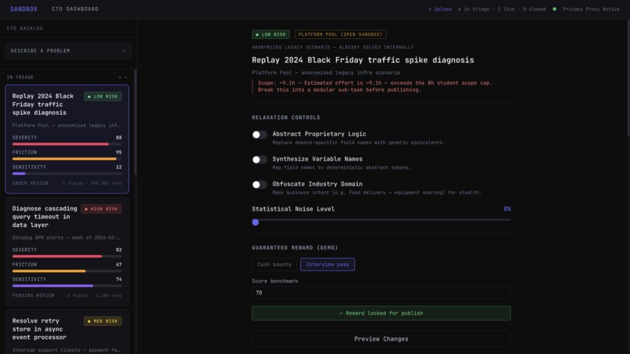Click the Score benchmark input field

pos(381,292)
